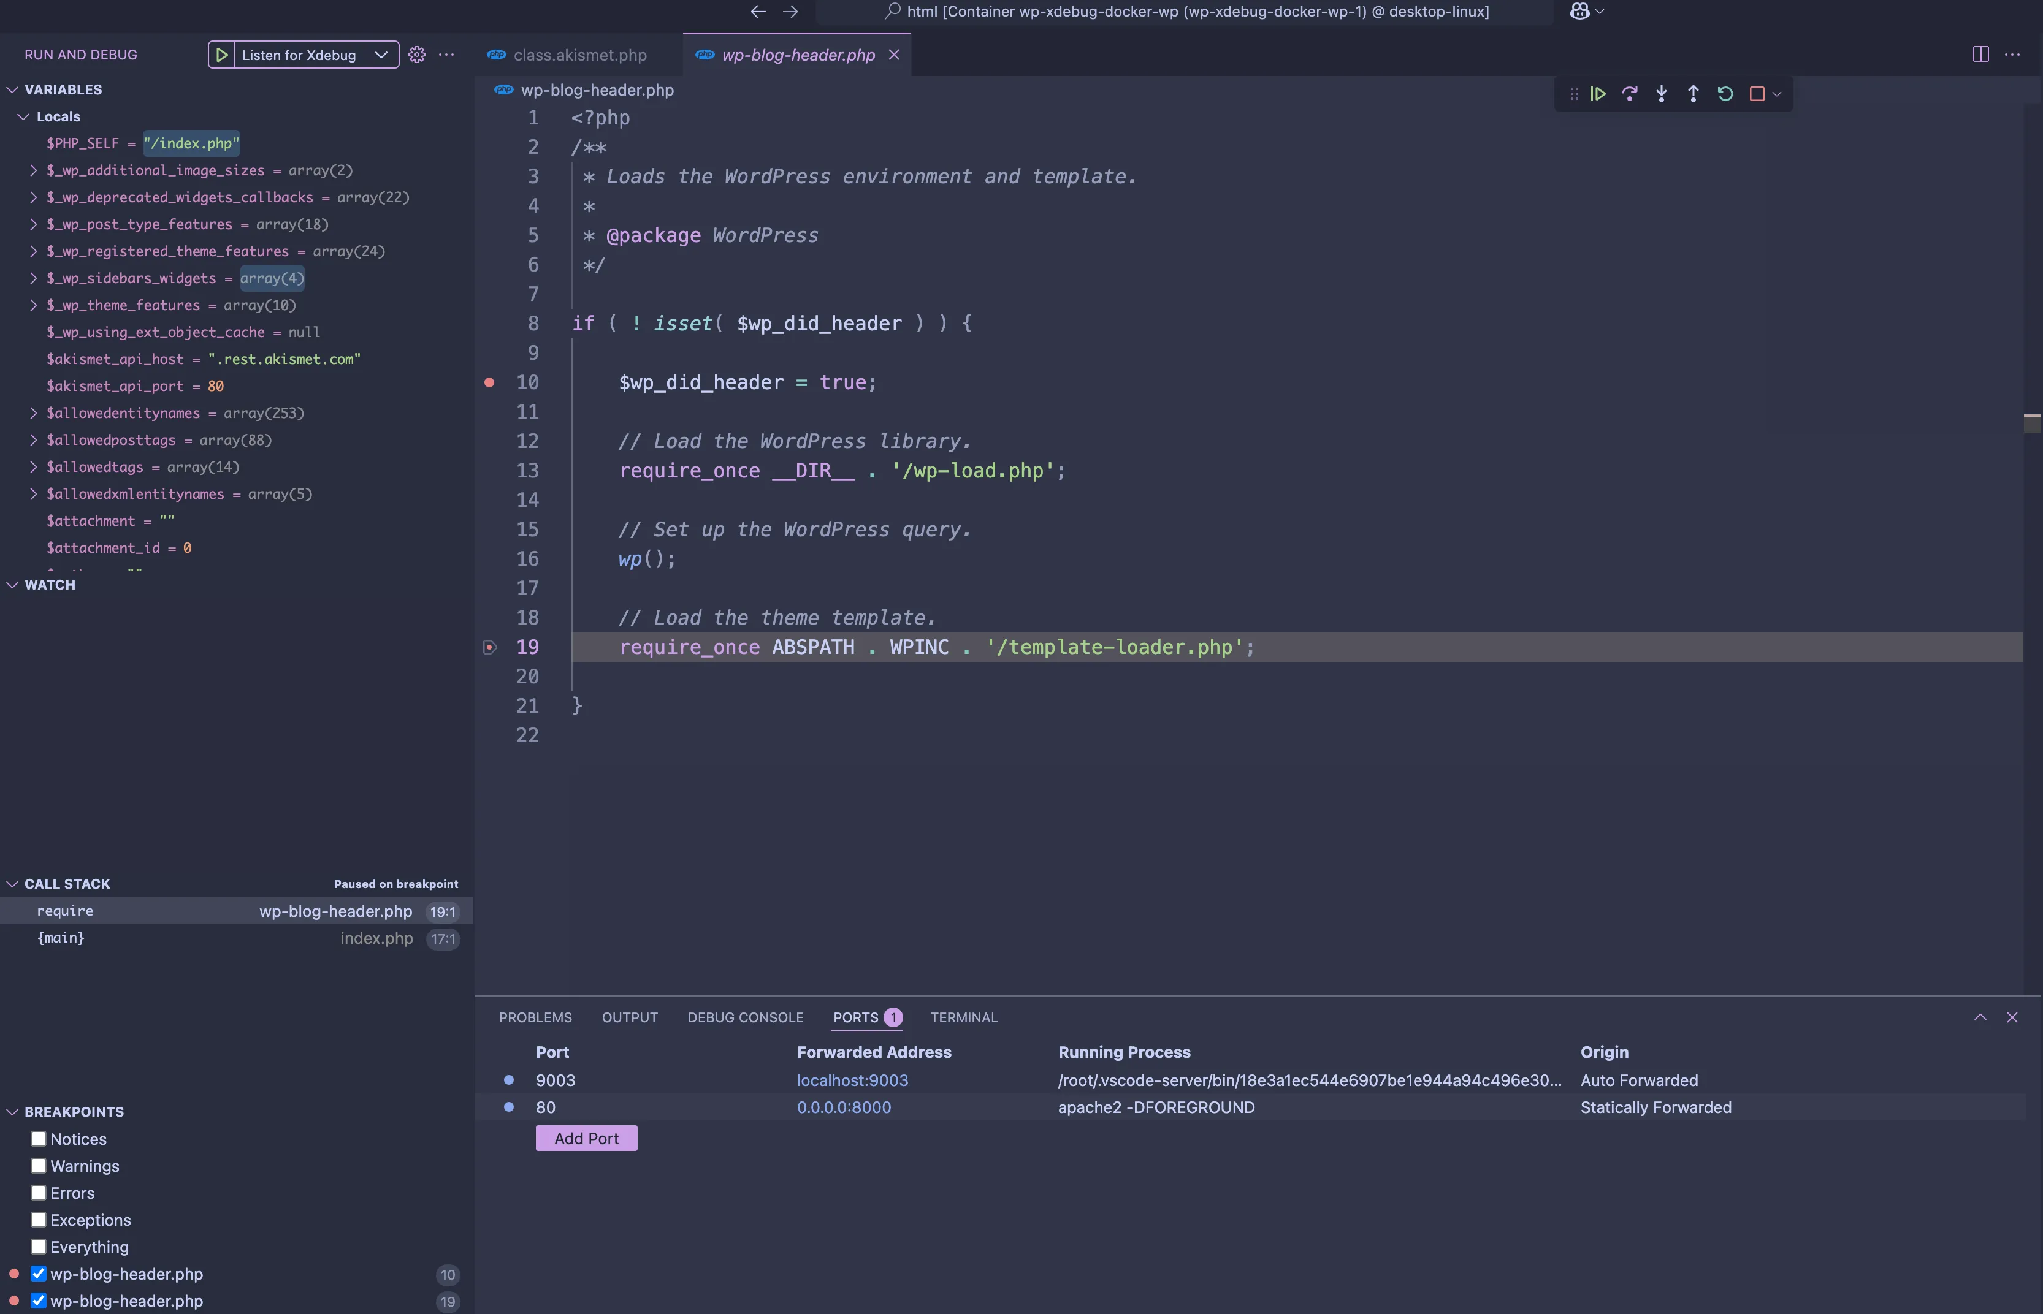Enable the Exceptions breakpoint checkbox

pos(39,1219)
